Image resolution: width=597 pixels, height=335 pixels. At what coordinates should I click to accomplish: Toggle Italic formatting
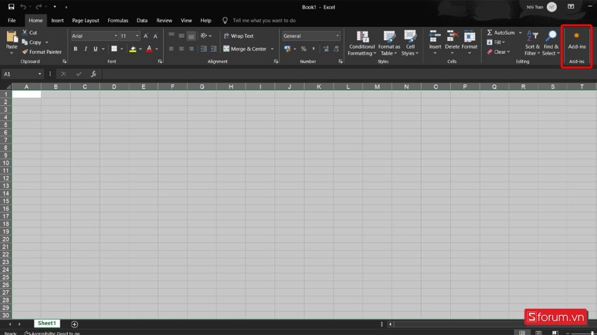pos(86,49)
